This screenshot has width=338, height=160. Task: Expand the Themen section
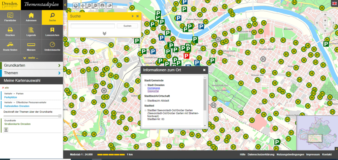(31, 73)
